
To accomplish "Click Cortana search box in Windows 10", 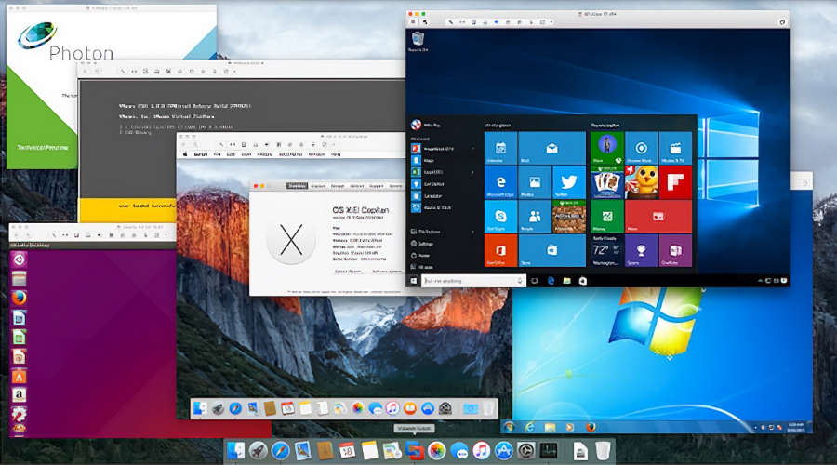I will click(x=473, y=280).
